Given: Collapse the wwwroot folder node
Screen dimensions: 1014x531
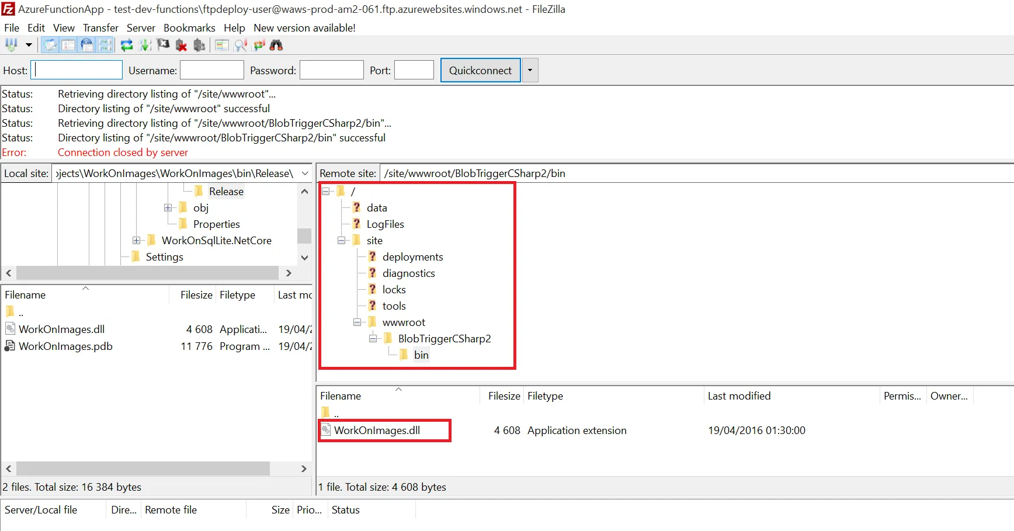Looking at the screenshot, I should 357,322.
